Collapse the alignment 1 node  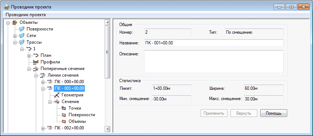pos(22,49)
